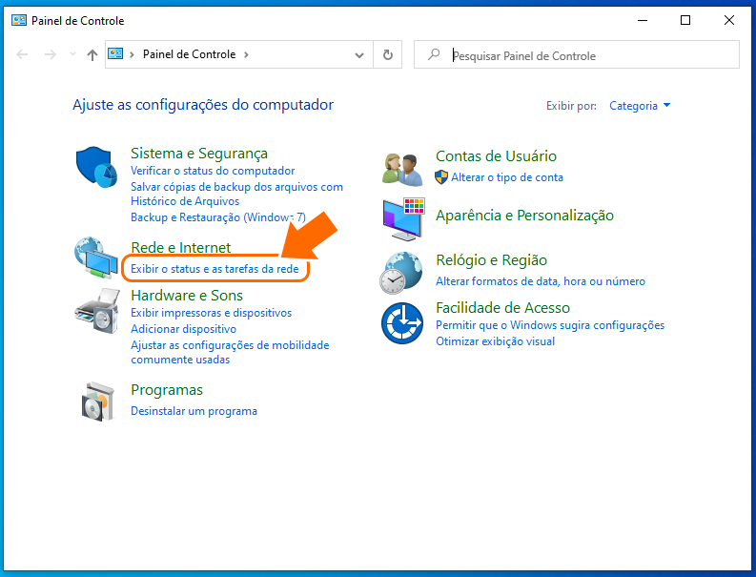
Task: Open Sistema e Segurança category
Action: (199, 153)
